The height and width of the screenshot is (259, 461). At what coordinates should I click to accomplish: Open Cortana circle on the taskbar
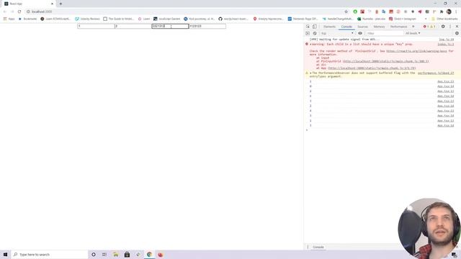tap(94, 255)
